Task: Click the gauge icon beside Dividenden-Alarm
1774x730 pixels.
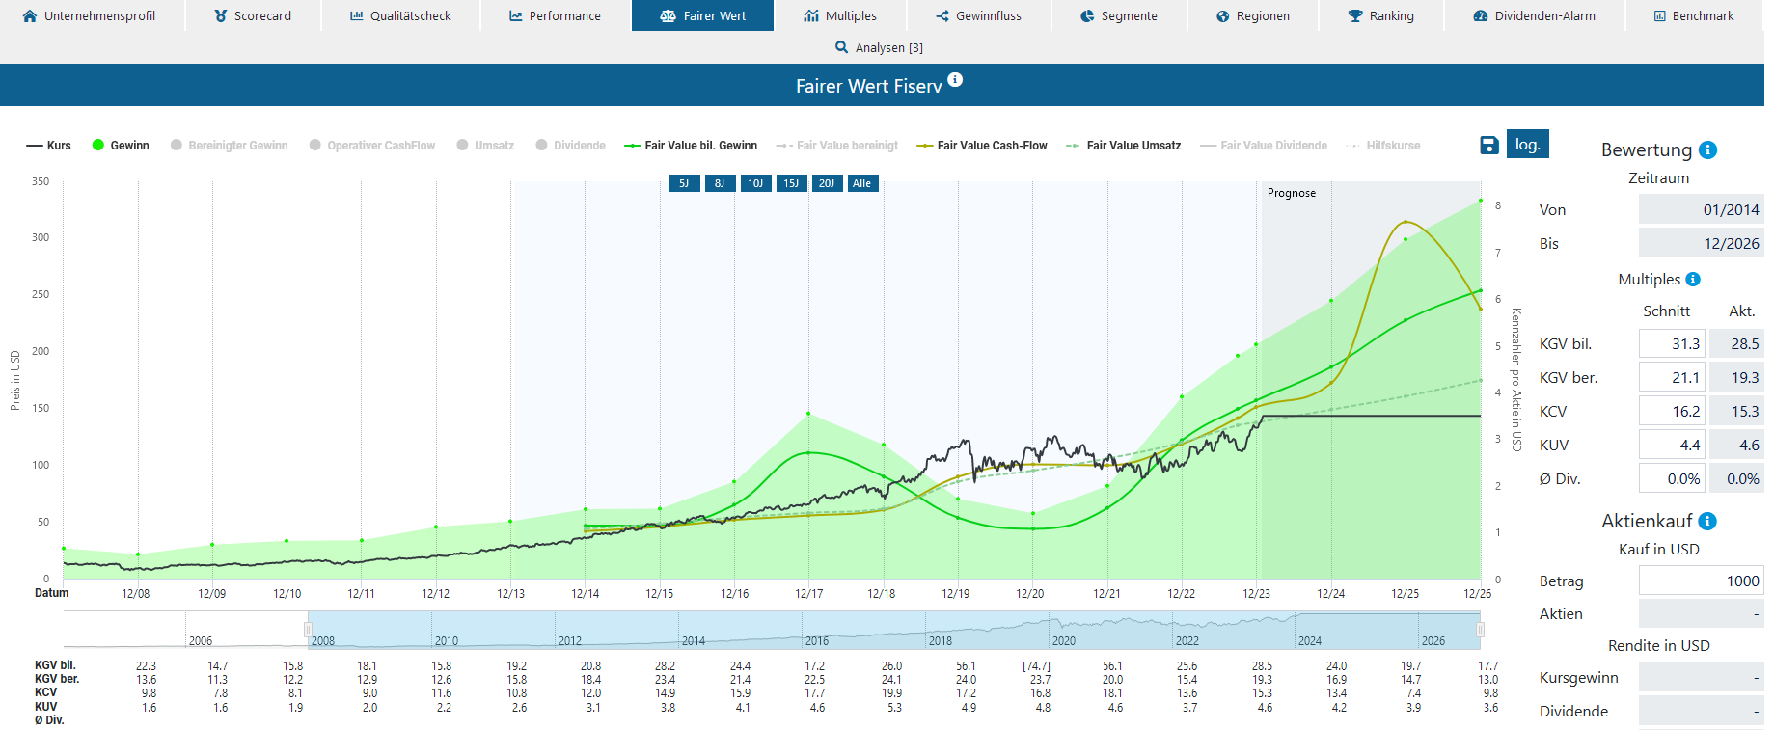Action: coord(1481,16)
